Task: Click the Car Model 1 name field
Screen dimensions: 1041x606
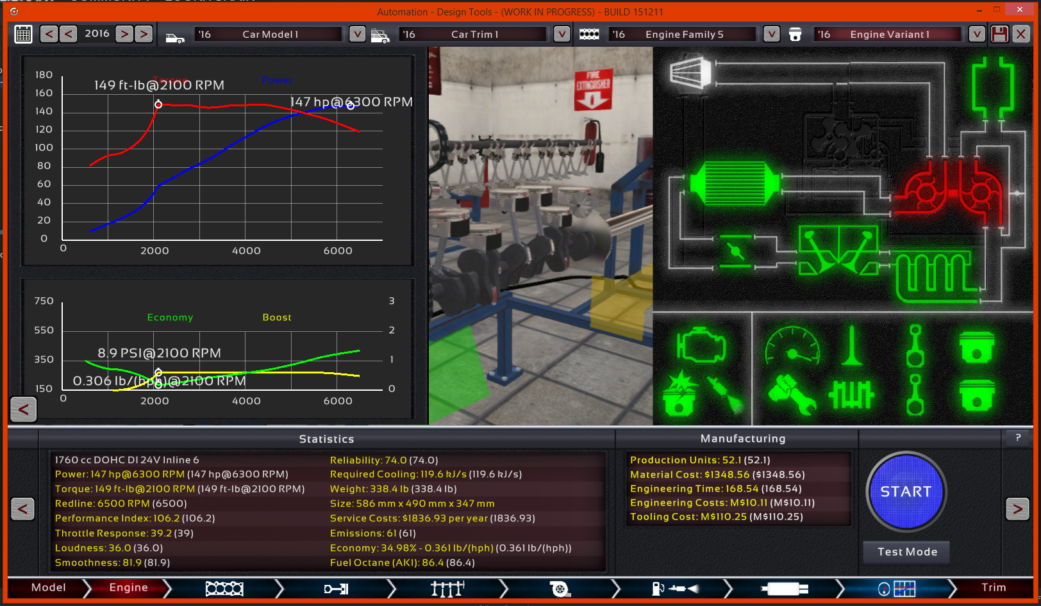Action: (x=270, y=35)
